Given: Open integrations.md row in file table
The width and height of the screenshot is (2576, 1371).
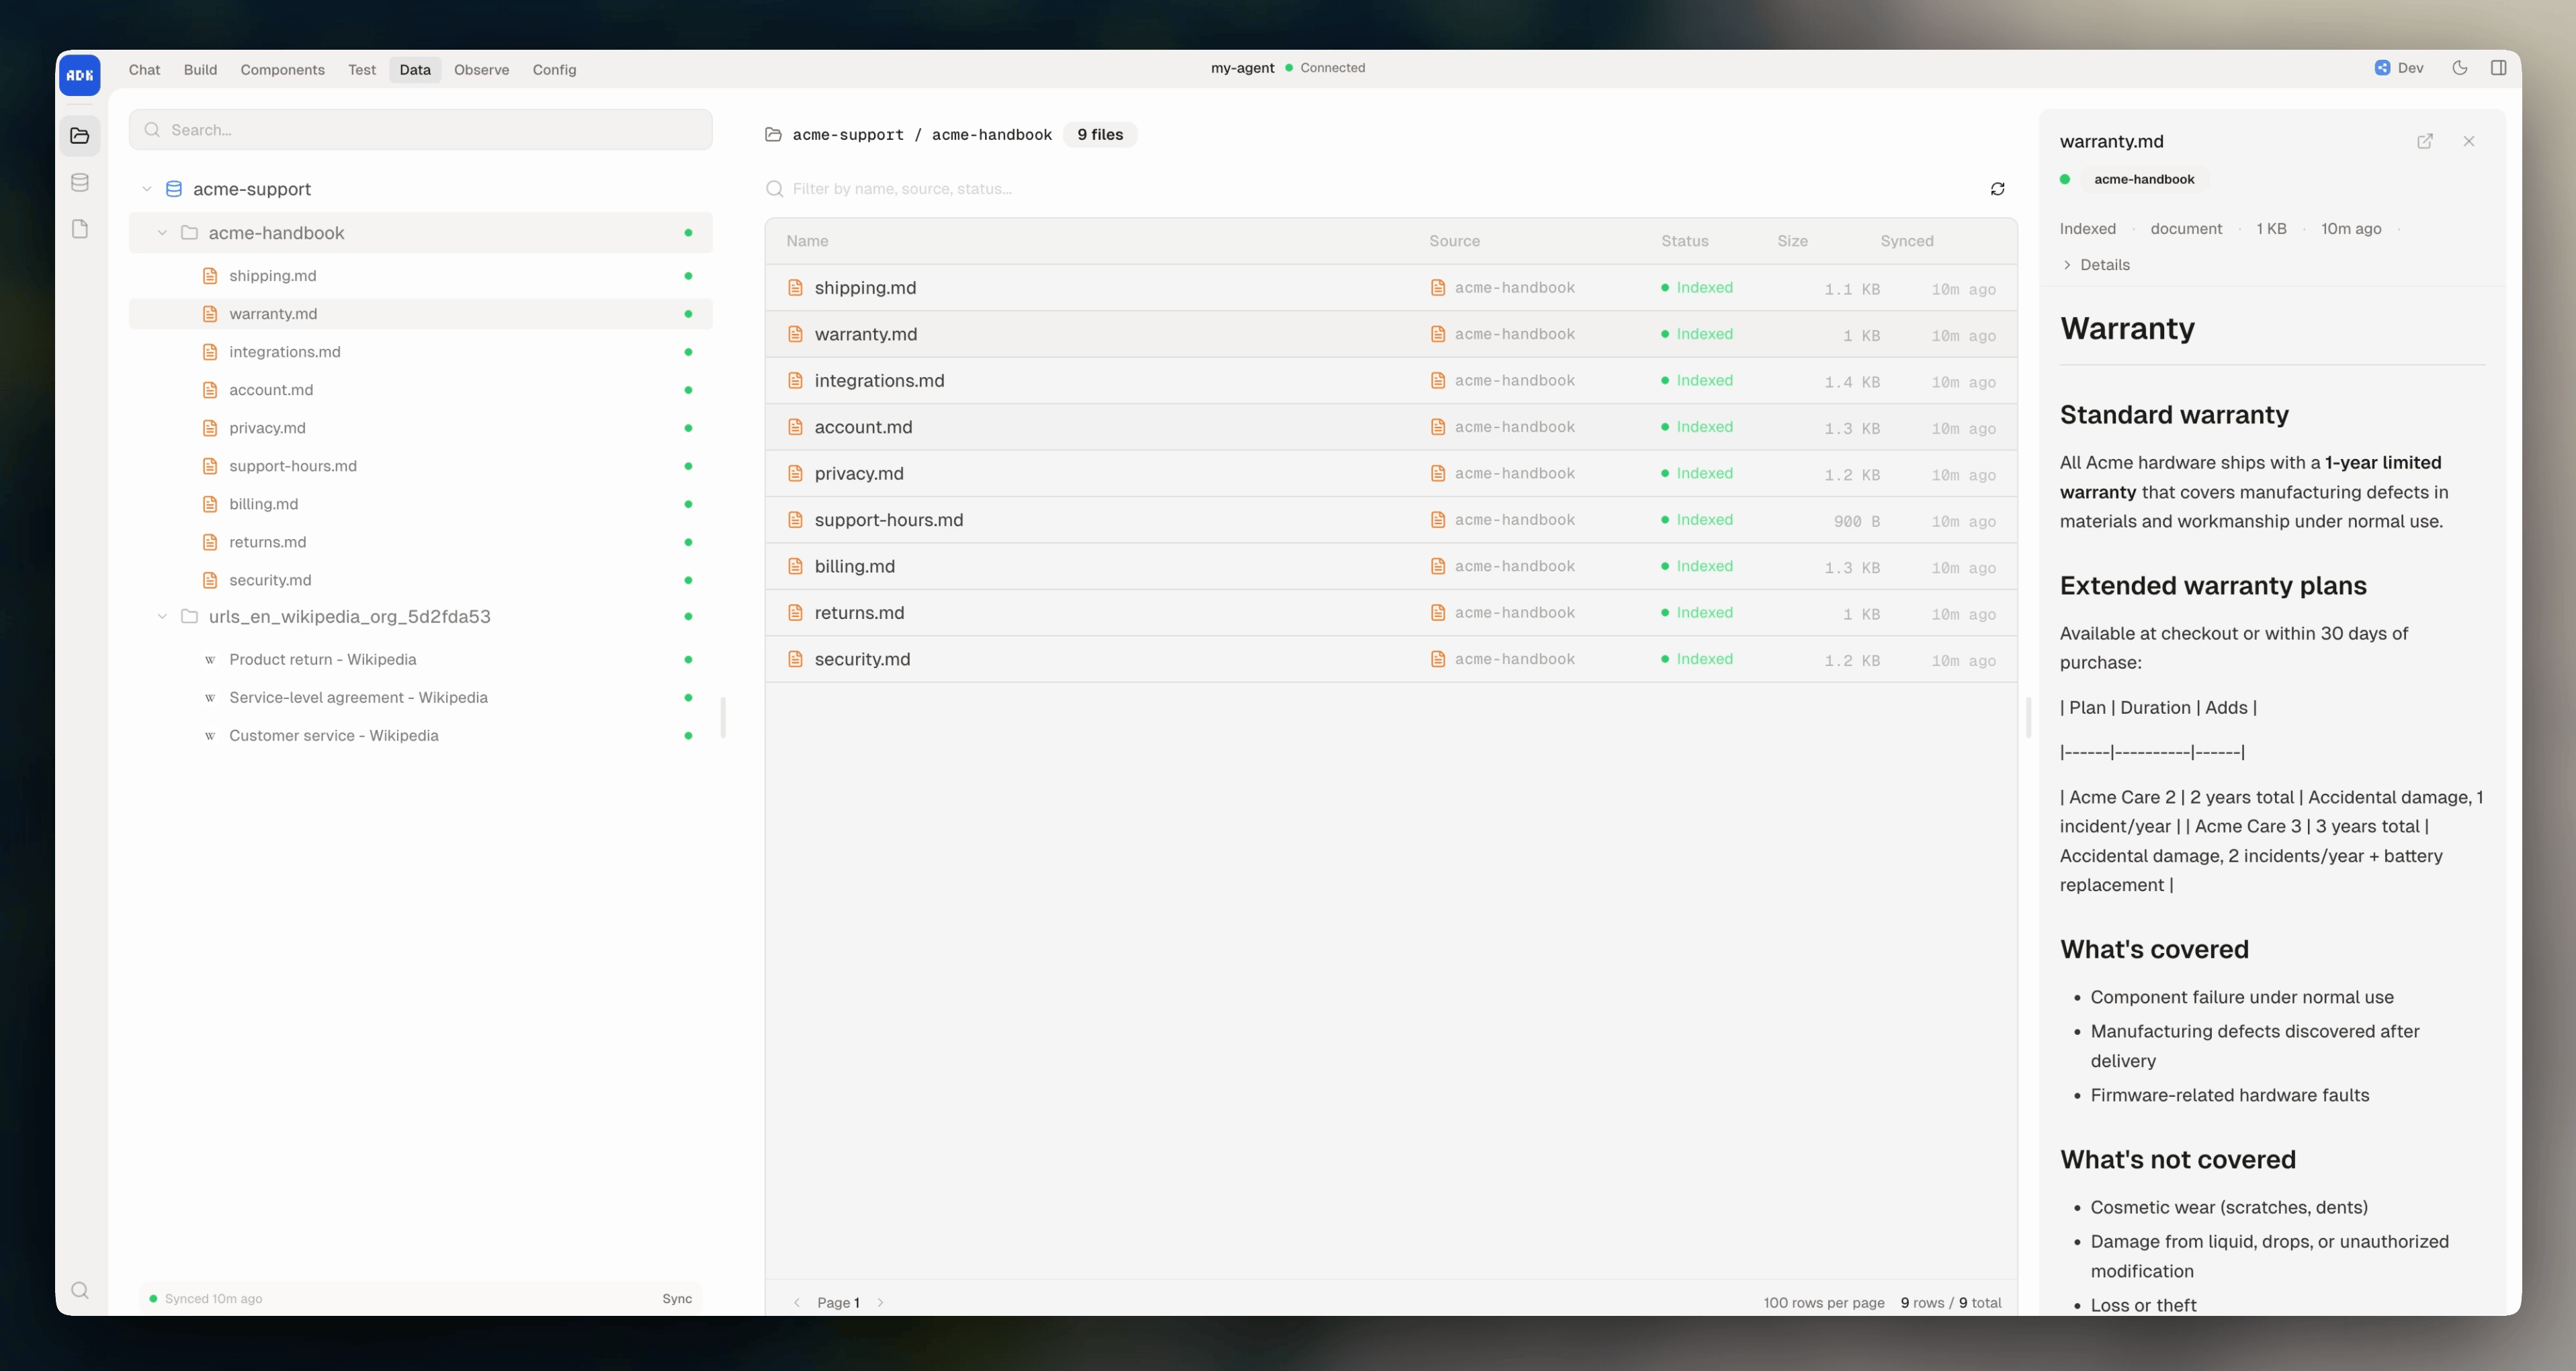Looking at the screenshot, I should [1391, 381].
